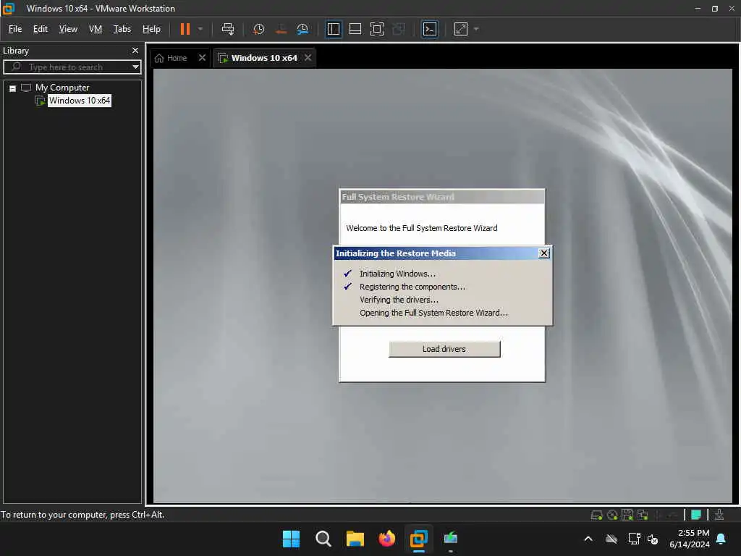Toggle the console view icon
The width and height of the screenshot is (741, 556).
[429, 29]
